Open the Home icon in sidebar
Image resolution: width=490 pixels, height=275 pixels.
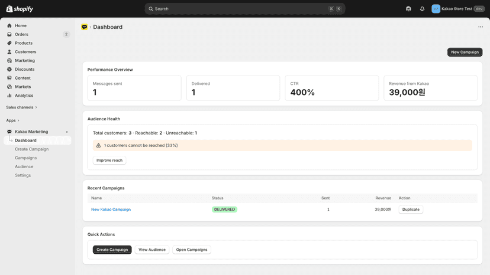9,25
